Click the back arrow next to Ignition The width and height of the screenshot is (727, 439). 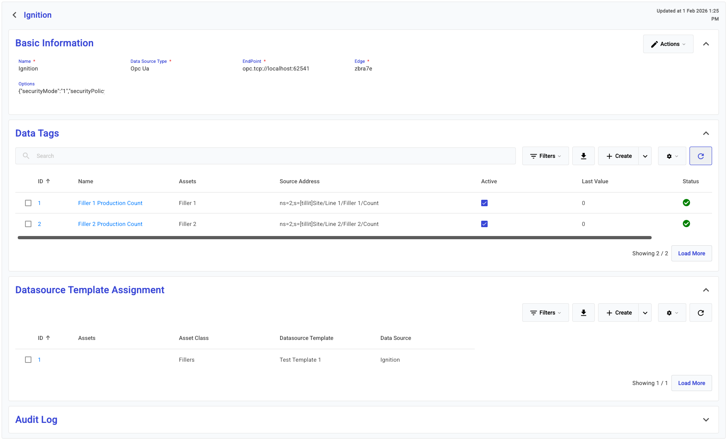[15, 15]
